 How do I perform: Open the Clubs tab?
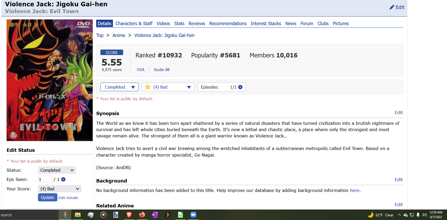coord(323,24)
